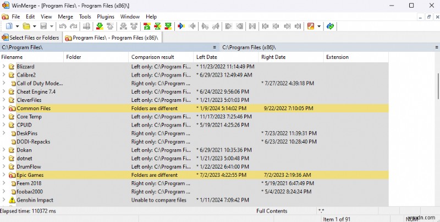The height and width of the screenshot is (222, 440).
Task: Expand the Open icon's dropdown arrow
Action: click(35, 26)
